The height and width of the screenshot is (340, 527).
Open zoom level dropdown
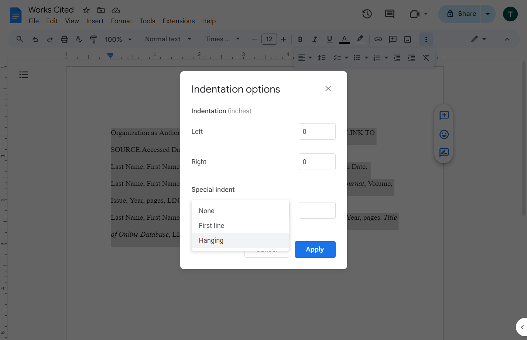[x=118, y=39]
